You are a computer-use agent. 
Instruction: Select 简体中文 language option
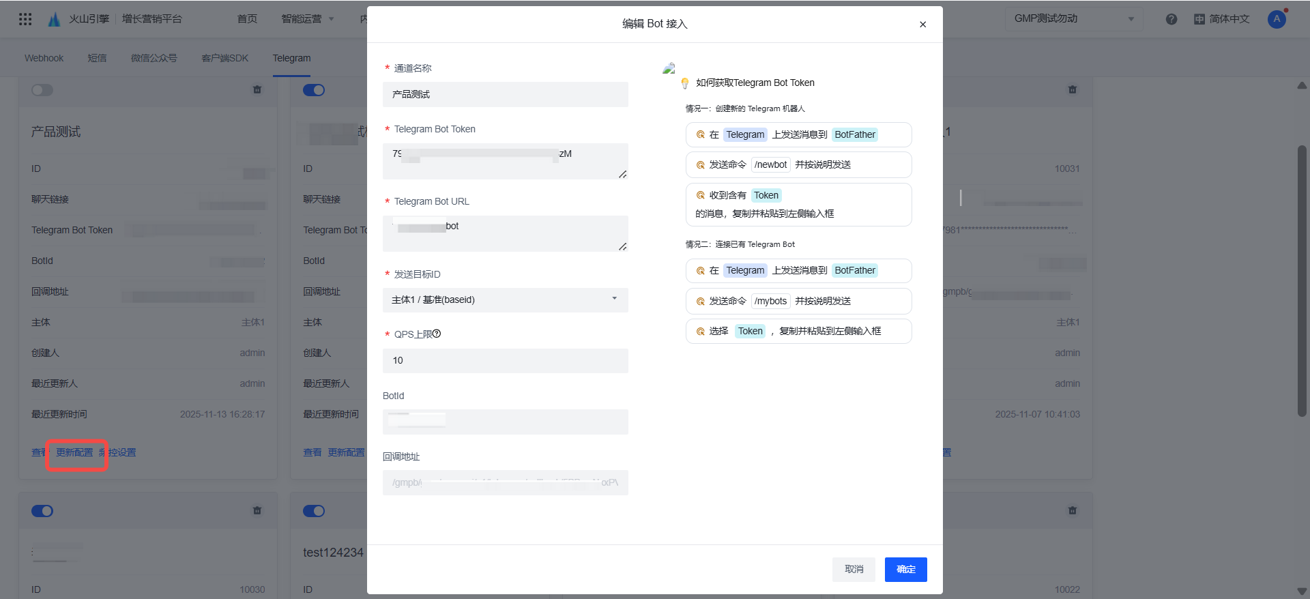(x=1229, y=19)
